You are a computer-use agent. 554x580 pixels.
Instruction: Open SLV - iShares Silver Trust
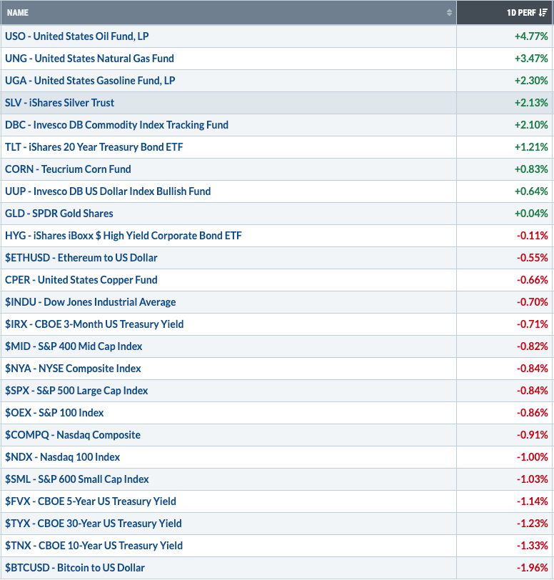point(59,103)
